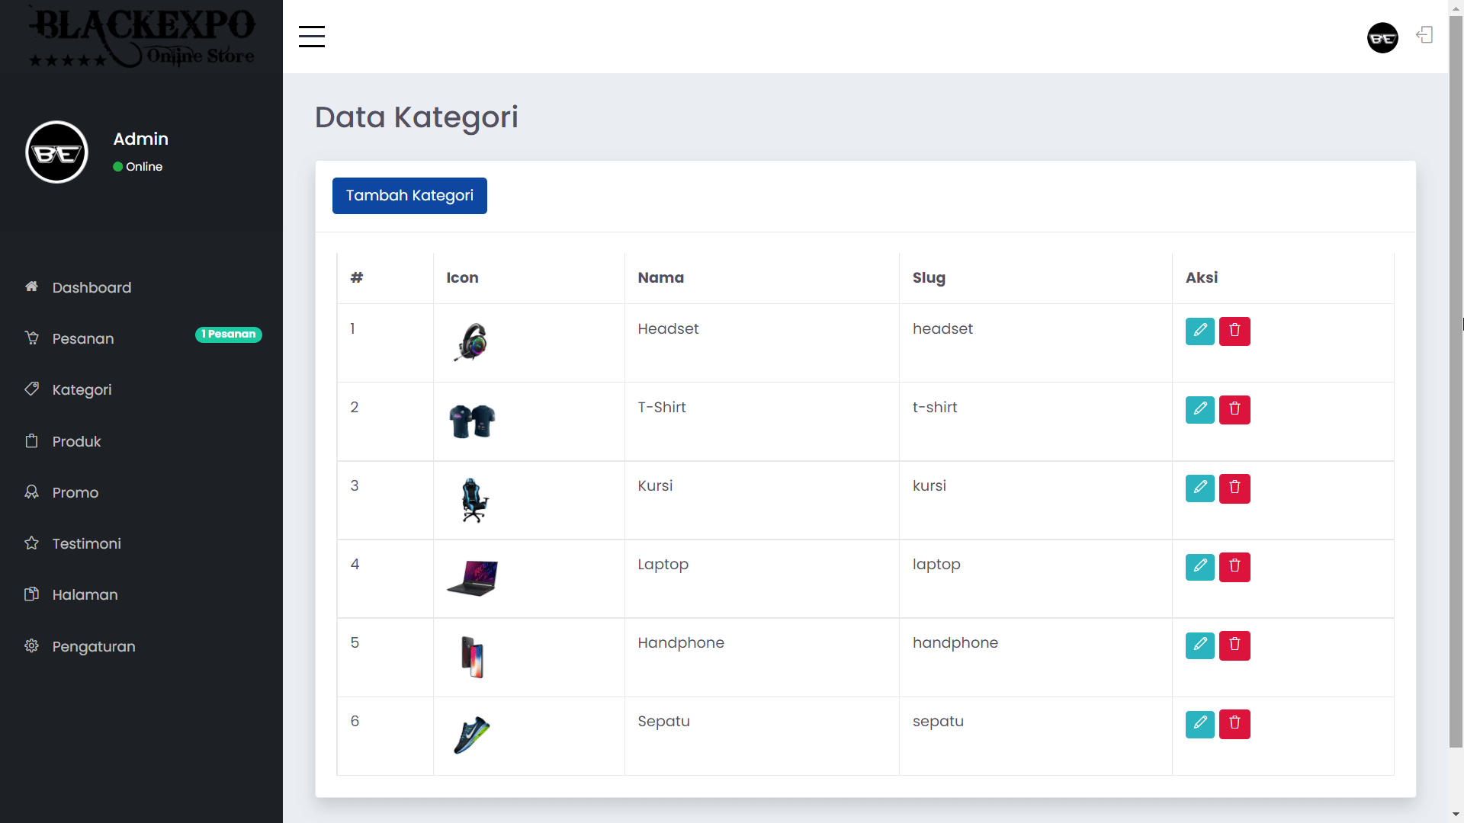Select the Testimoni star icon
1464x823 pixels.
pos(31,543)
